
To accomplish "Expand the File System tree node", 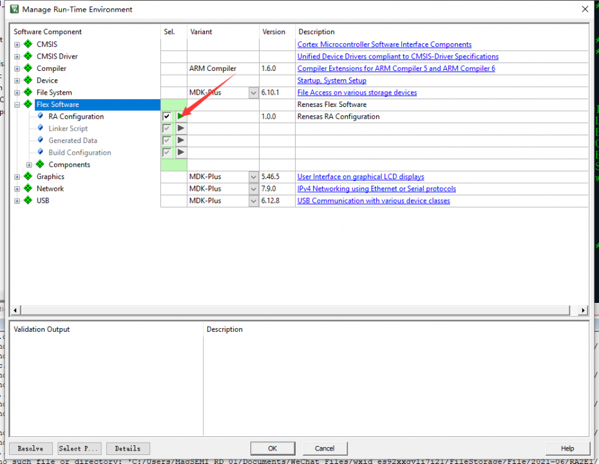I will [x=17, y=93].
